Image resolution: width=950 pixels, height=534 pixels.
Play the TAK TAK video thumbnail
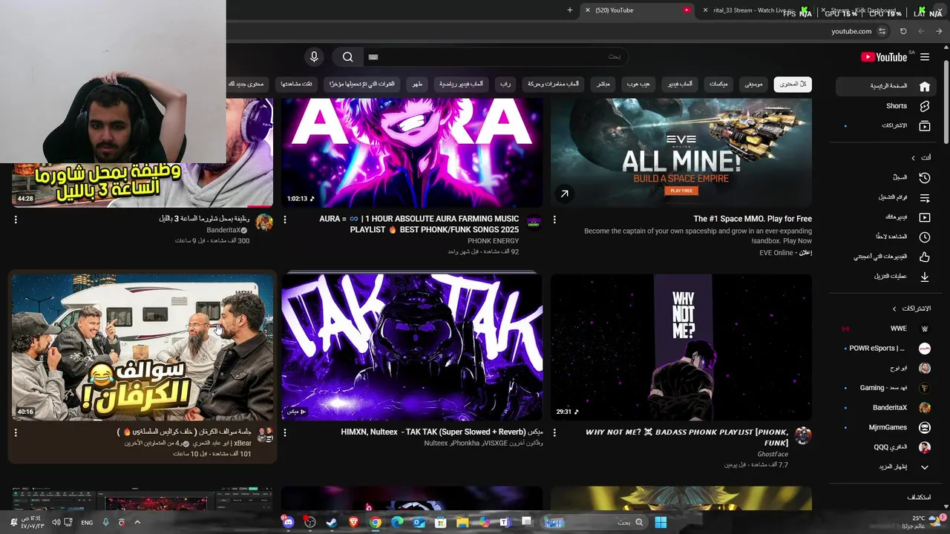412,347
